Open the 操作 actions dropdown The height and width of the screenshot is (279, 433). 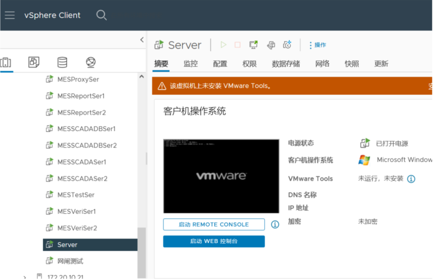pos(317,45)
